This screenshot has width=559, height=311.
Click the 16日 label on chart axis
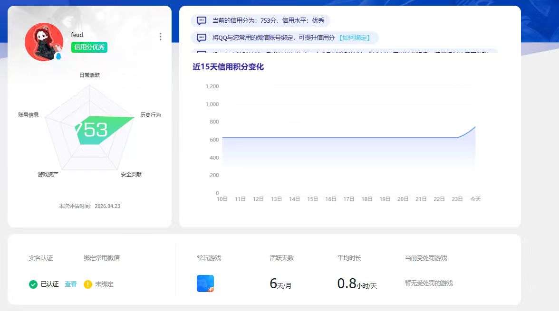[330, 199]
